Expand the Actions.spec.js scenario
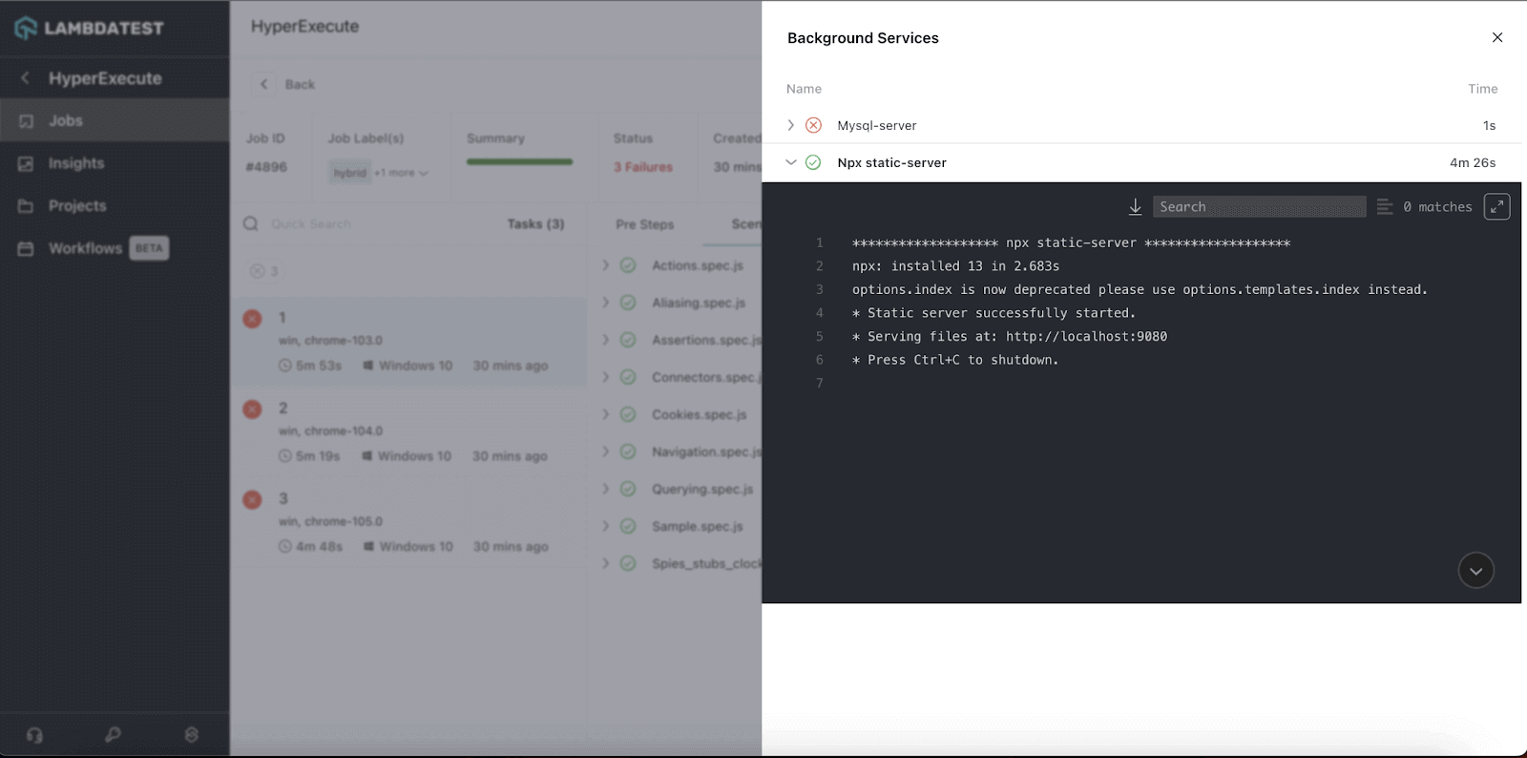 [605, 265]
